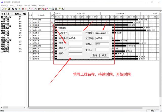The width and height of the screenshot is (162, 112).
Task: Open the 显示(V) menu
Action: (x=20, y=6)
